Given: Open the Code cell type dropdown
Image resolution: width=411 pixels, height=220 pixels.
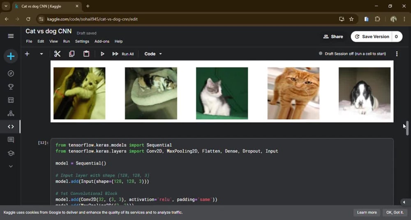Looking at the screenshot, I should coord(153,54).
